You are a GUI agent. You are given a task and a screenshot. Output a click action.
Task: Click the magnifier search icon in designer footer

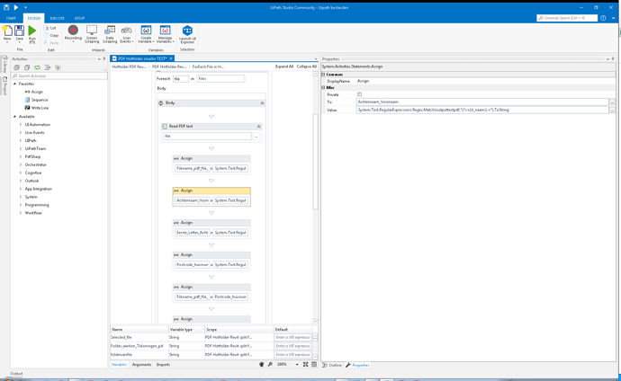tap(270, 365)
